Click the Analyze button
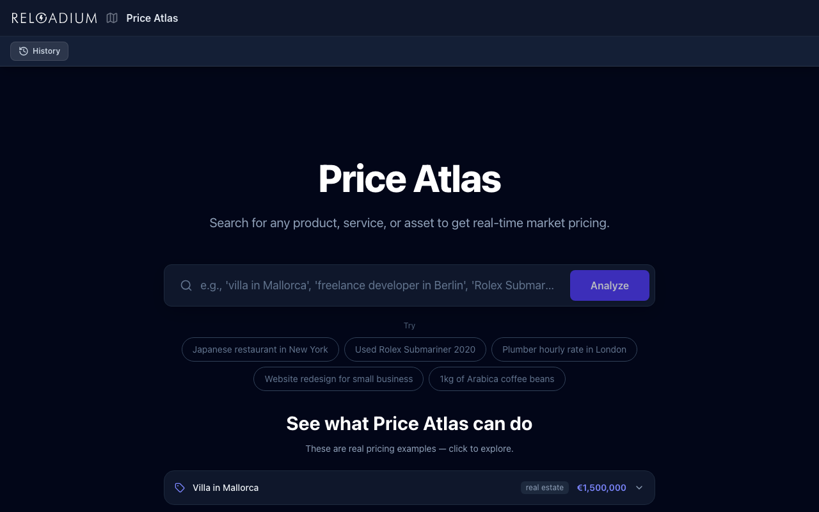The image size is (819, 512). pos(609,285)
